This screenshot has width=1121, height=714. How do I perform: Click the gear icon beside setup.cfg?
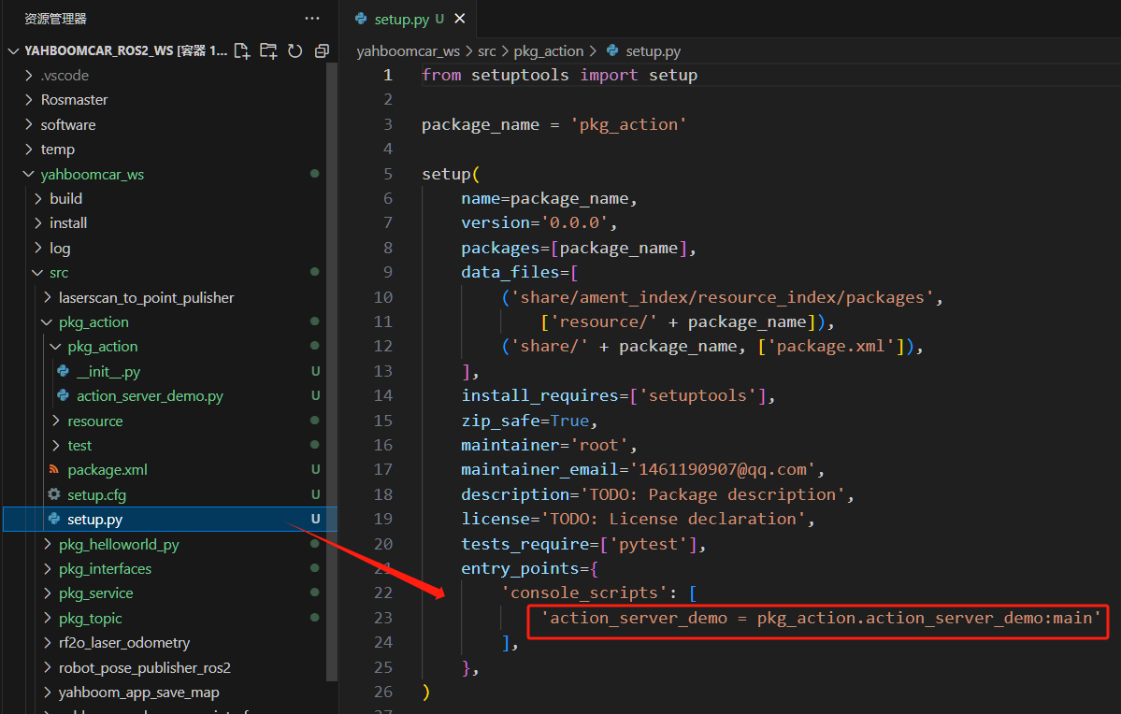[54, 493]
